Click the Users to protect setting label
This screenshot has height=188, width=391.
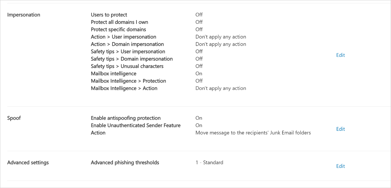(109, 15)
